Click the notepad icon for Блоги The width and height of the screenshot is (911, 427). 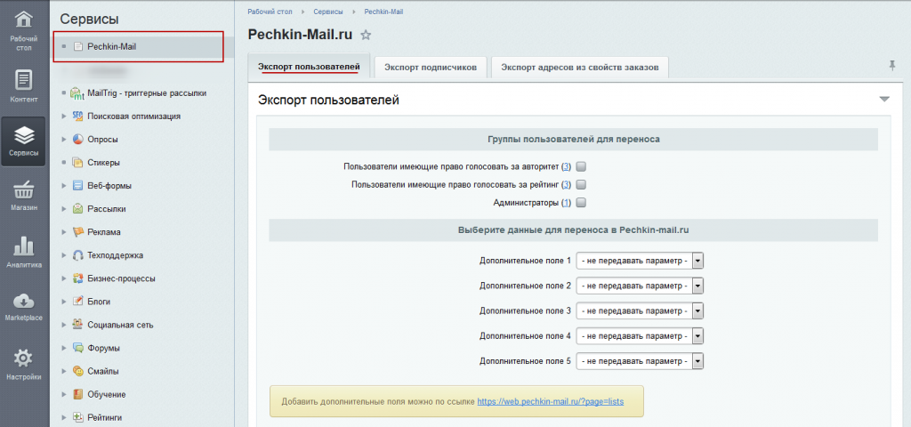point(78,302)
